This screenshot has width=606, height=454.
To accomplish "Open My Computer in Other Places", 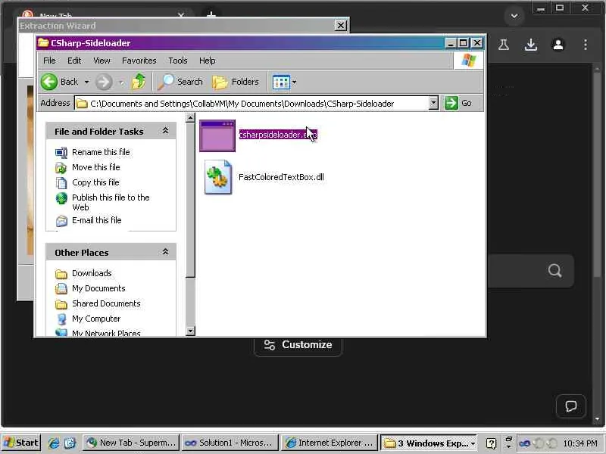I will click(x=96, y=319).
